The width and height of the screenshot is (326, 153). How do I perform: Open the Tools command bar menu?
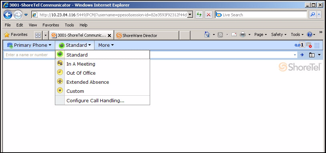(x=297, y=34)
